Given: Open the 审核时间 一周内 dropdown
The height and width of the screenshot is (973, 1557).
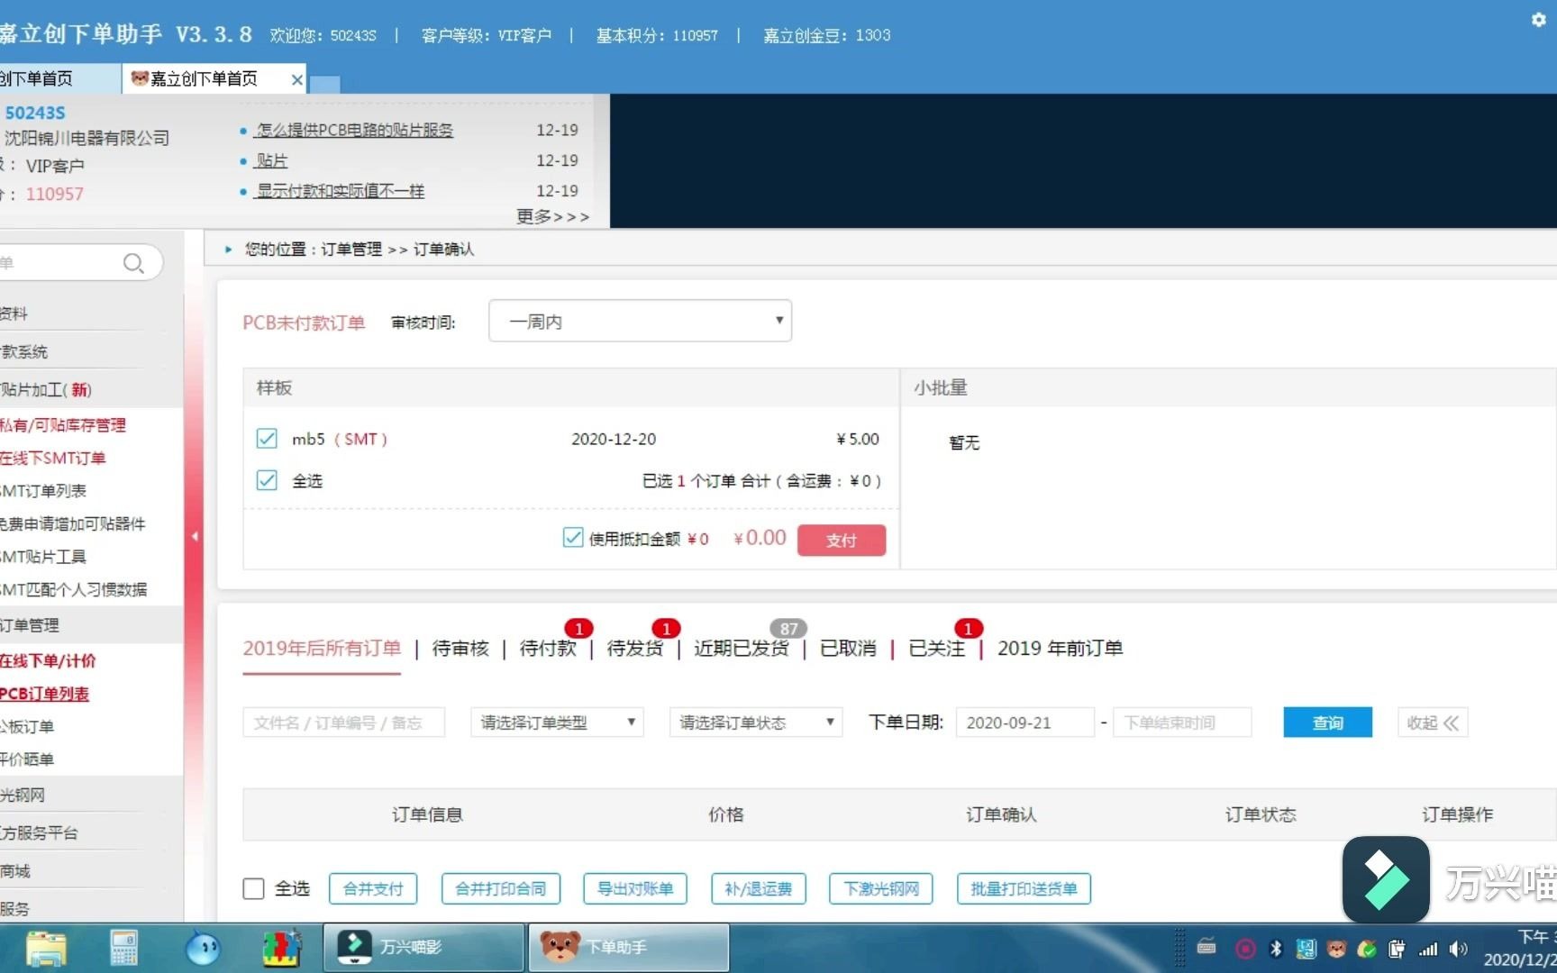Looking at the screenshot, I should (640, 321).
